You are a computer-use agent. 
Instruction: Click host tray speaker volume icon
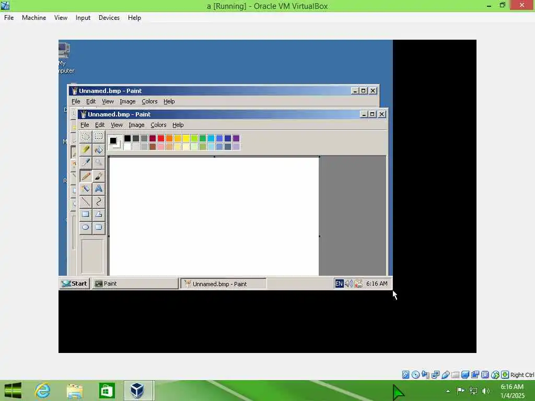485,391
